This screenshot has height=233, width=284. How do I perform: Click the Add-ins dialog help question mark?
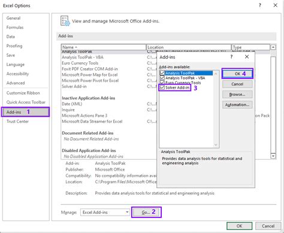tap(231, 57)
